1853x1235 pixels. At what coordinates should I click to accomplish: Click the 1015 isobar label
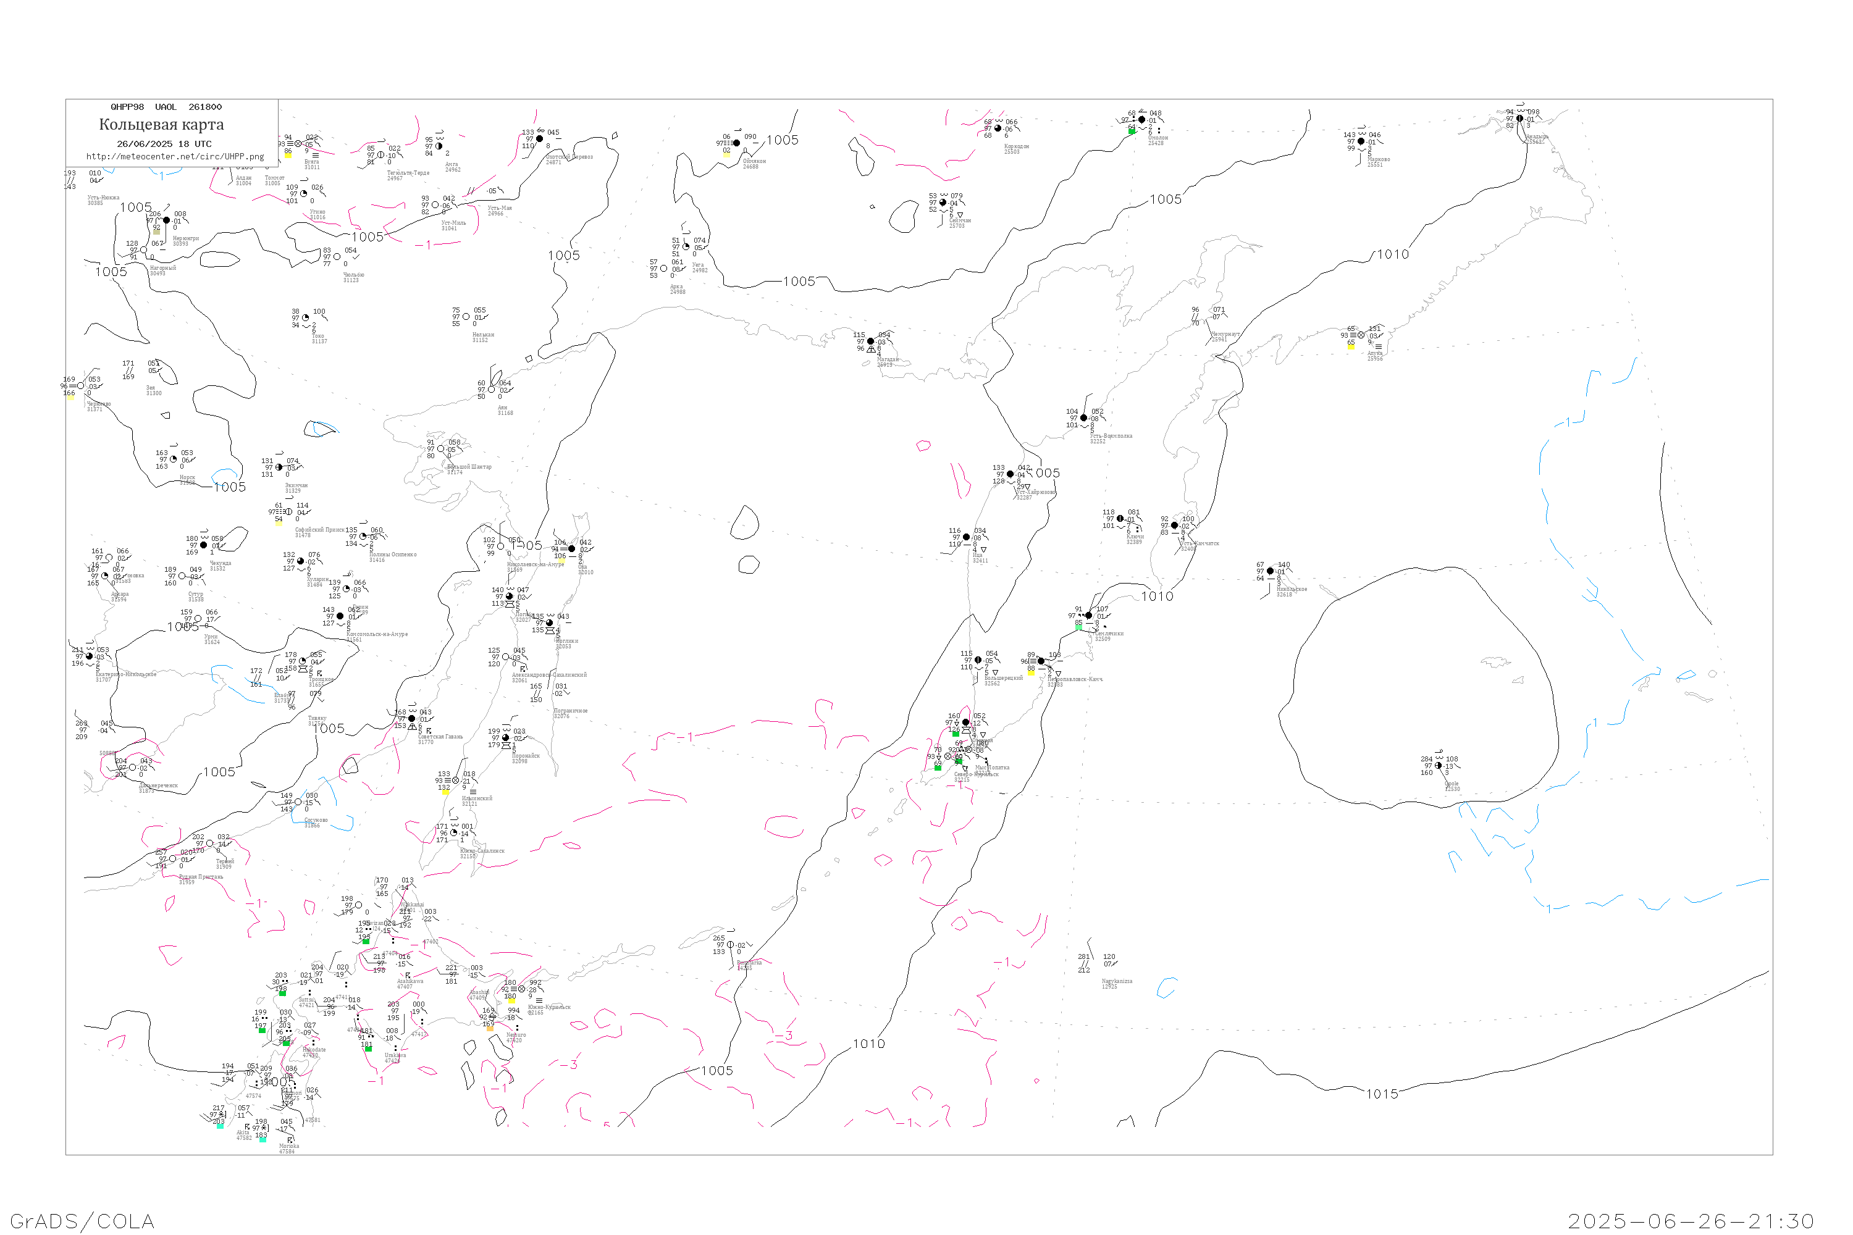1382,1094
